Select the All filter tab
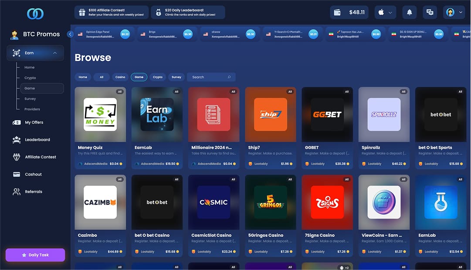 click(102, 77)
